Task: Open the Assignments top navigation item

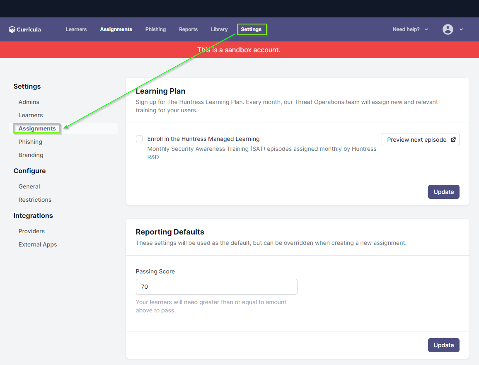Action: [116, 29]
